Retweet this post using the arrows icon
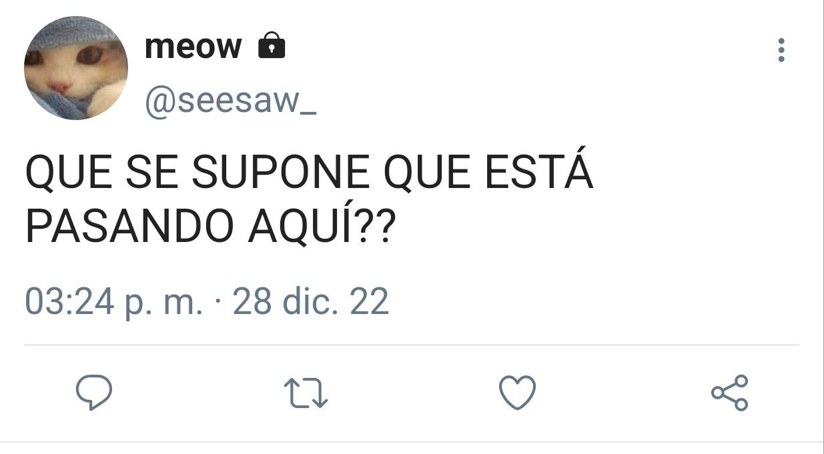This screenshot has height=454, width=824. (x=306, y=393)
